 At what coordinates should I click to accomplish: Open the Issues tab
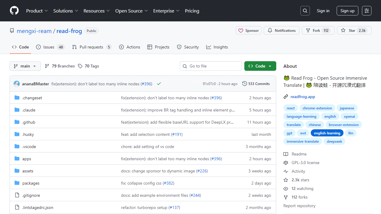[50, 47]
